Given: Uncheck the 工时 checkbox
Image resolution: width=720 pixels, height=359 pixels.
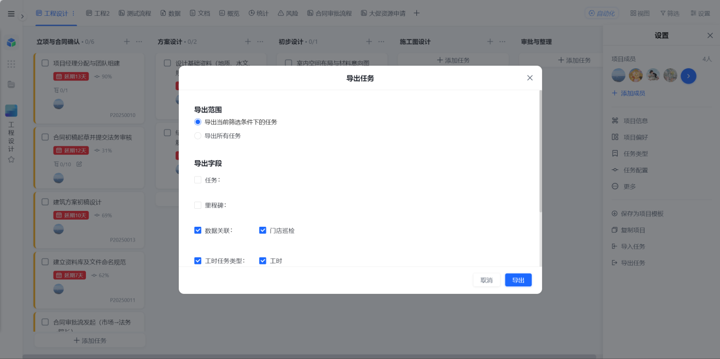Looking at the screenshot, I should (x=263, y=261).
